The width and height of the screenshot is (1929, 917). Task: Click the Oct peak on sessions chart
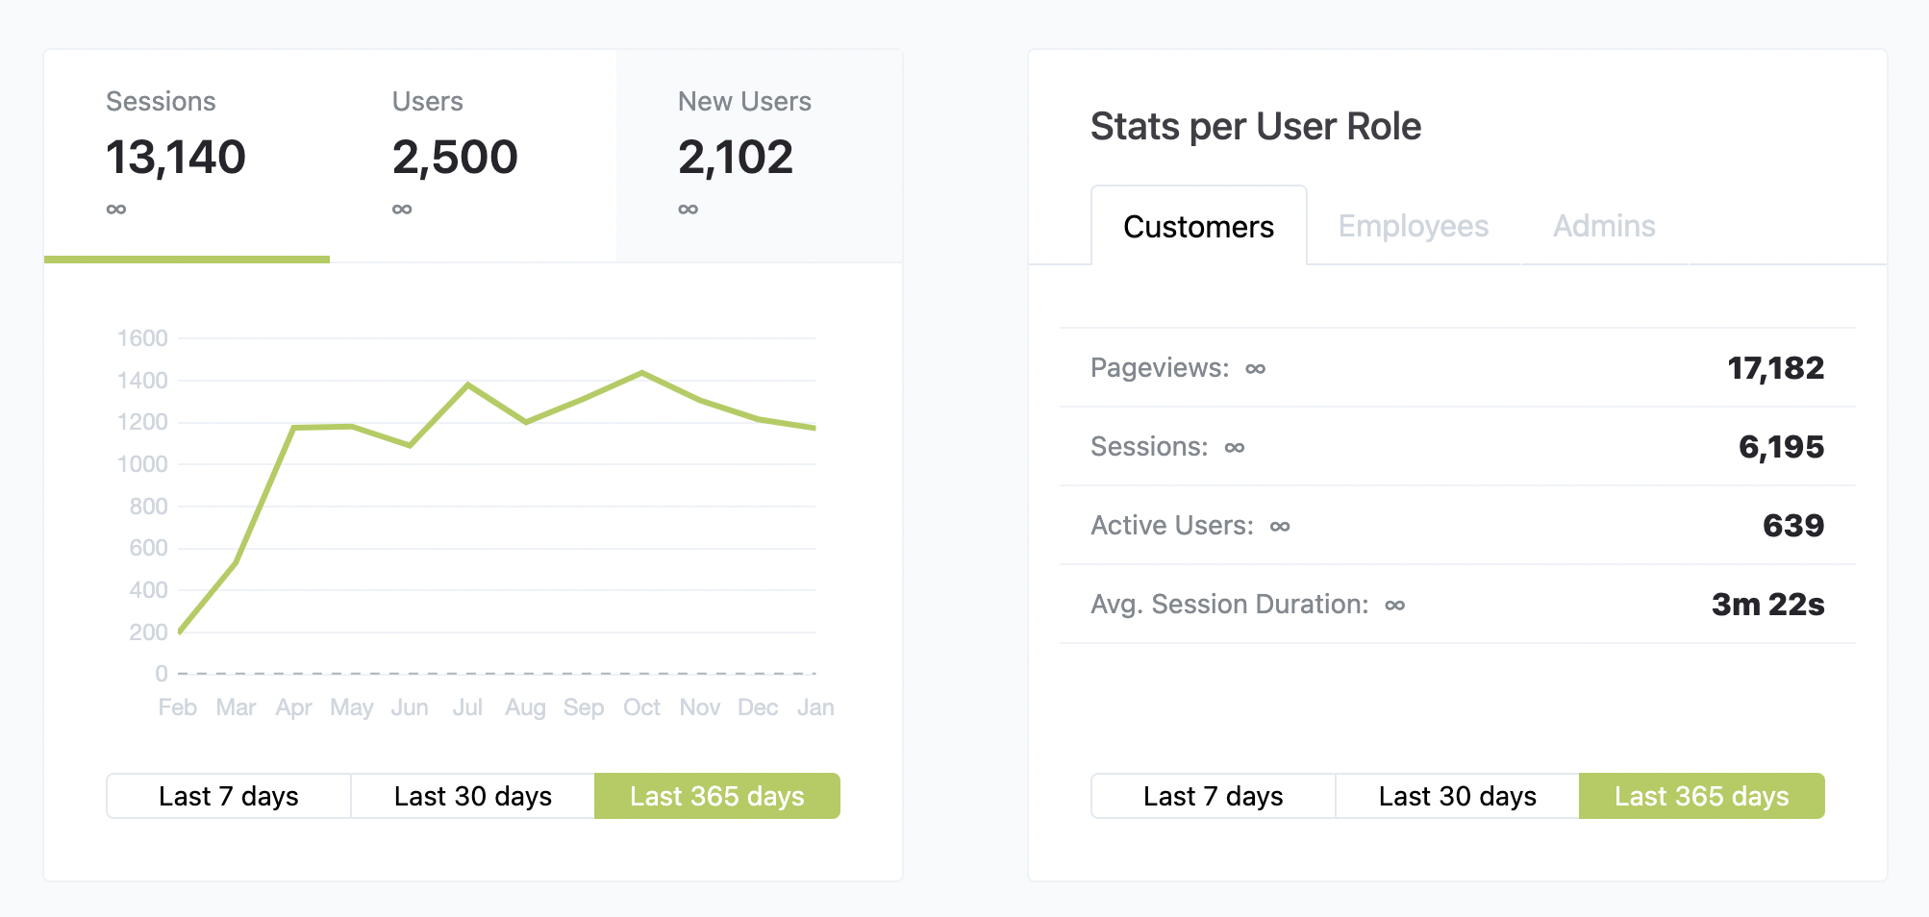click(x=641, y=373)
